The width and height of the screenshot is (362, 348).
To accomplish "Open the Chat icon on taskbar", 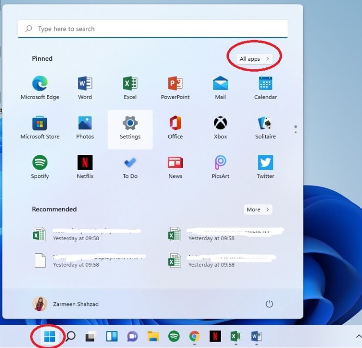I will pyautogui.click(x=132, y=336).
